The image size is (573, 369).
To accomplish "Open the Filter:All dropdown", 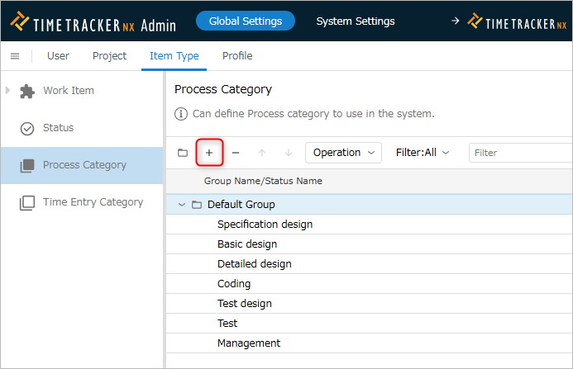I will (423, 153).
